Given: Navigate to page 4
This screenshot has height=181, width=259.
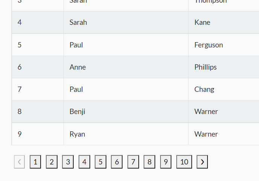Looking at the screenshot, I should click(x=85, y=162).
